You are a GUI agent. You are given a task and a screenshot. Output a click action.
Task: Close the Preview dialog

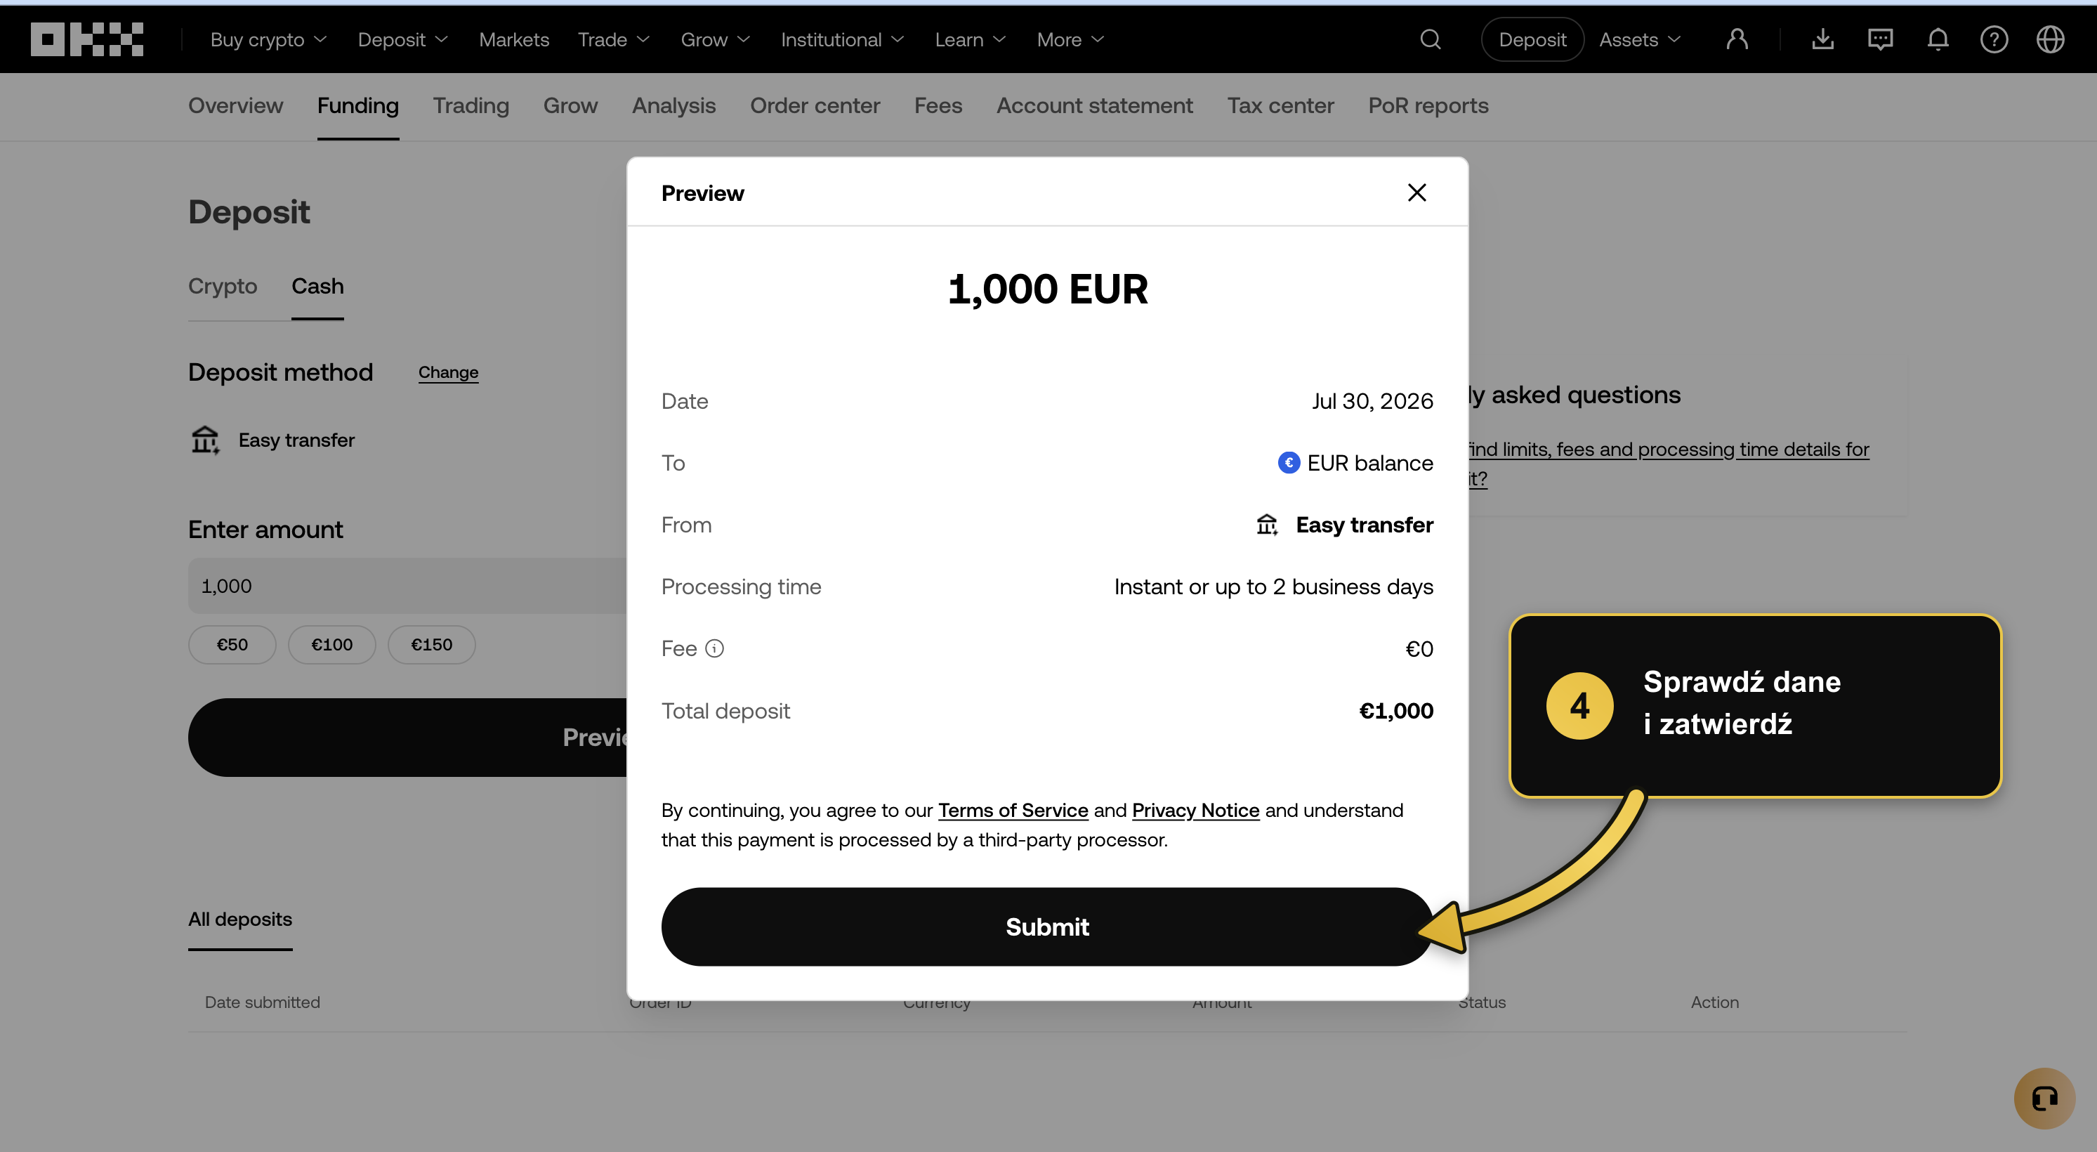click(x=1416, y=193)
